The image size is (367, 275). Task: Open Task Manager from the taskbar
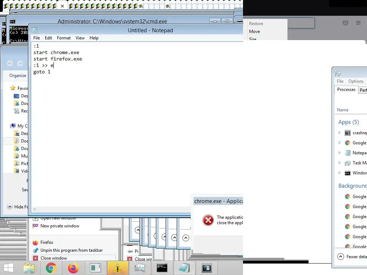coord(140,268)
